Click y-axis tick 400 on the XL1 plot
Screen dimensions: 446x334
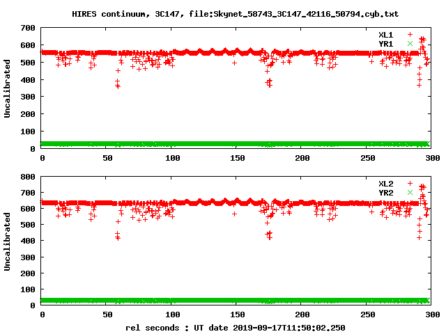[x=28, y=80]
